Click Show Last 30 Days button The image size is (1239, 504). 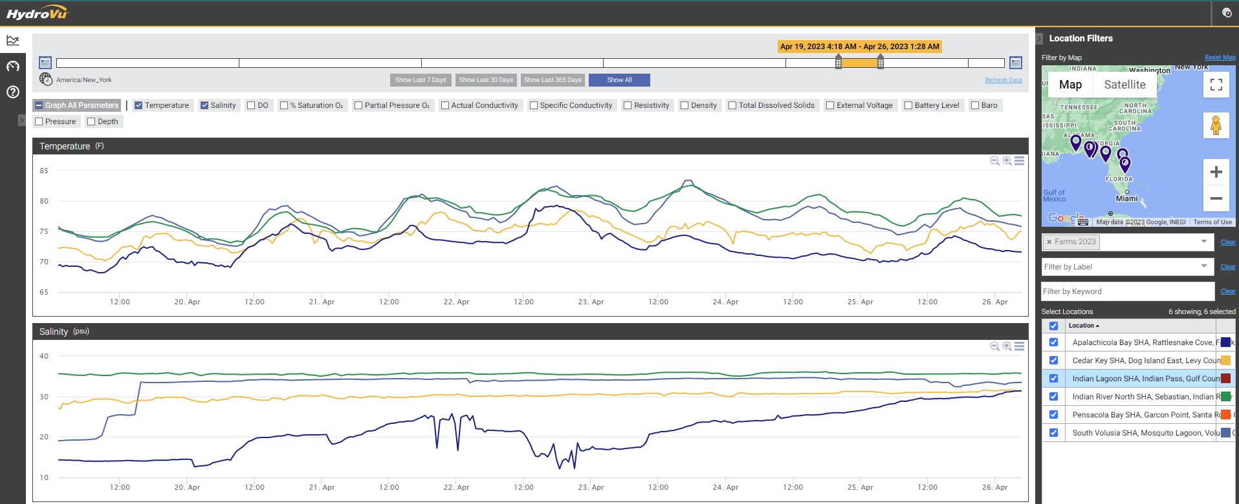click(486, 80)
